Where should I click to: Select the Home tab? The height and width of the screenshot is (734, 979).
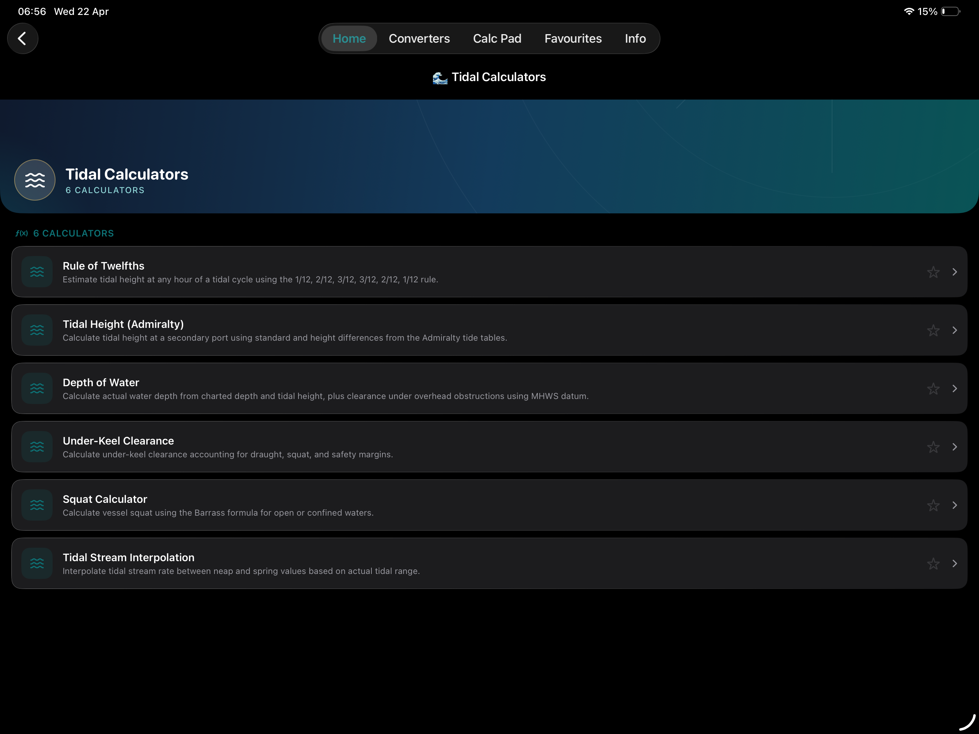pos(349,38)
